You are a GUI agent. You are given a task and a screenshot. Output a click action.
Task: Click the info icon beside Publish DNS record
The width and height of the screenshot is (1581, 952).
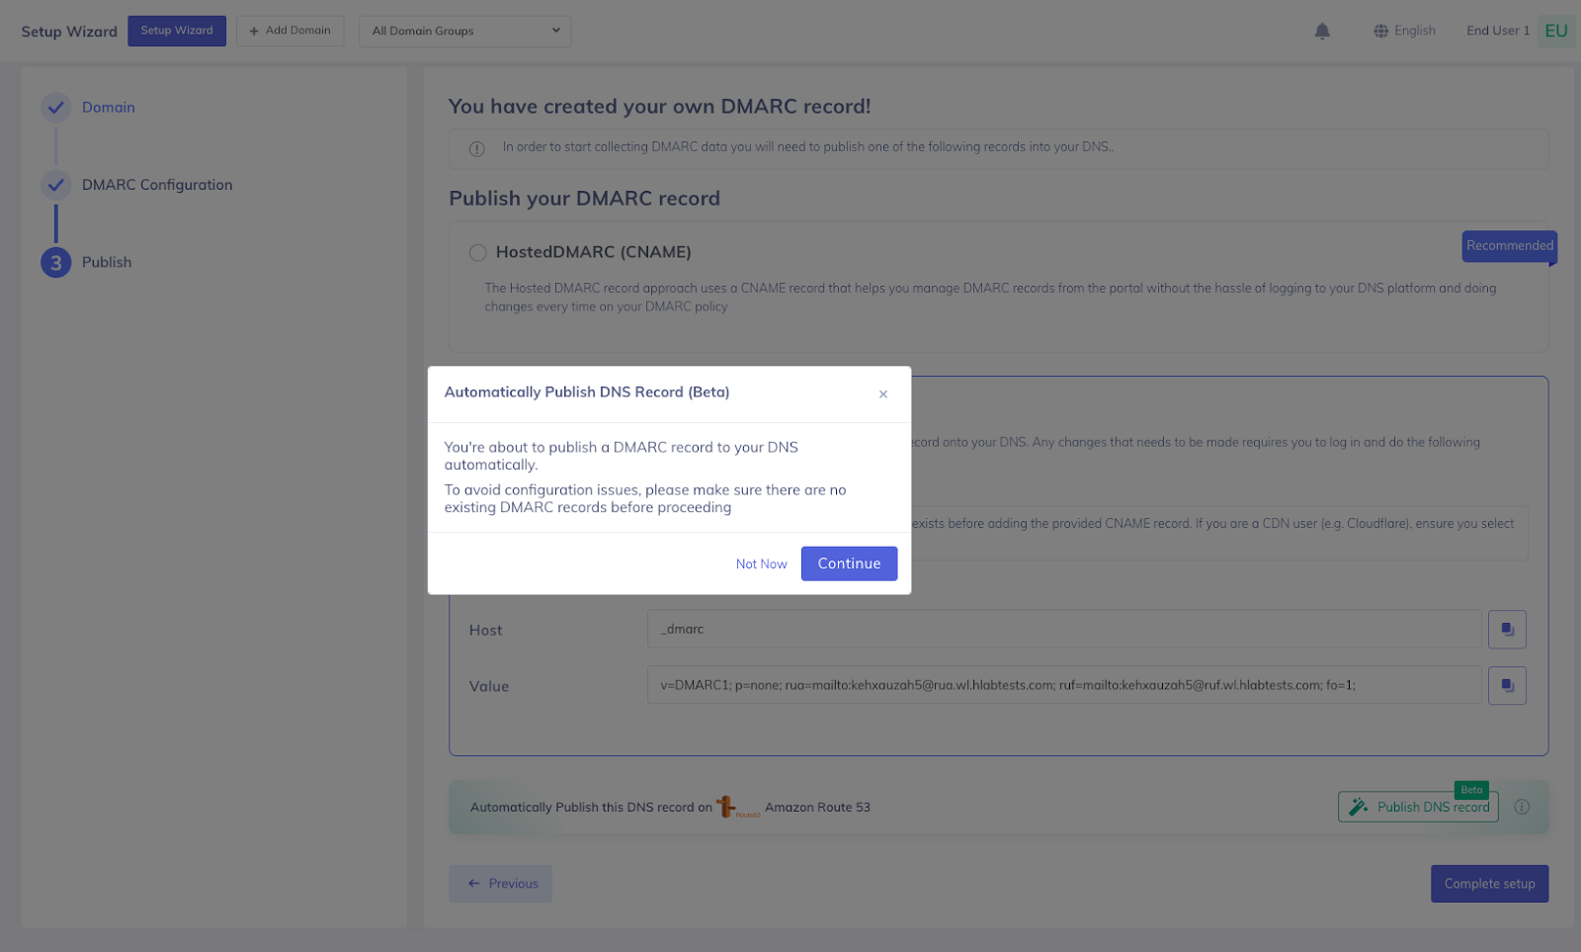(x=1522, y=807)
